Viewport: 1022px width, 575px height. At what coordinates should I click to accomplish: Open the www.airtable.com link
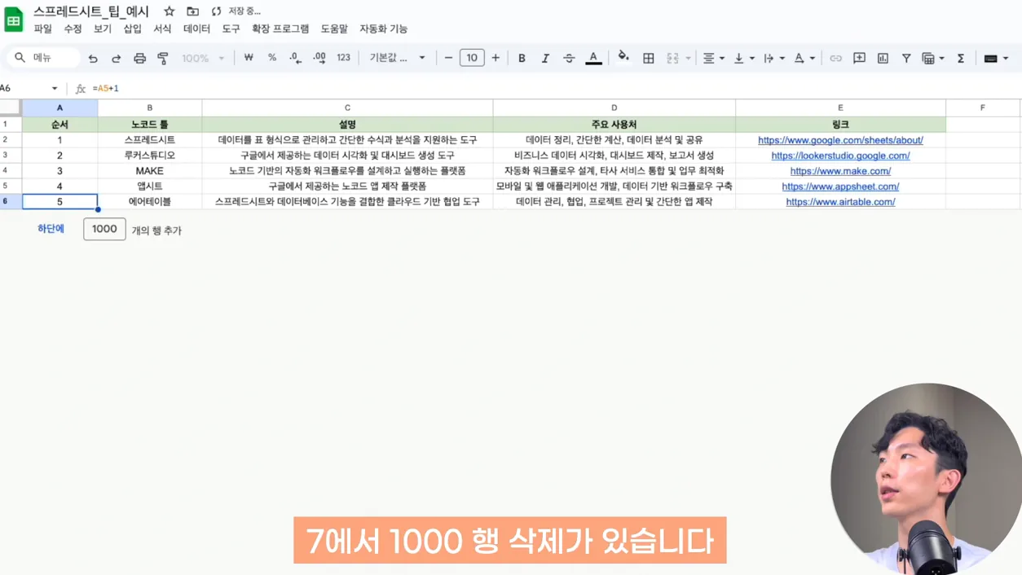840,202
